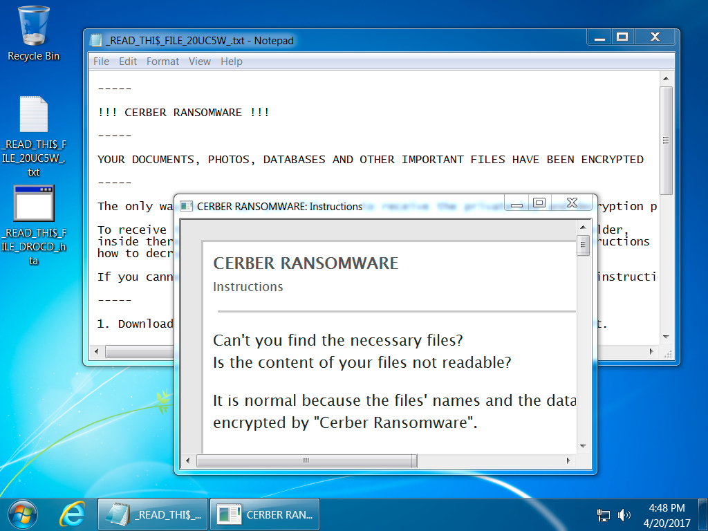This screenshot has height=531, width=708.
Task: Click the 'YOUR DOCUMENTS, PHOTOS, DATABASES' line in Notepad
Action: [371, 160]
